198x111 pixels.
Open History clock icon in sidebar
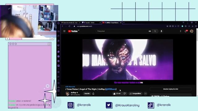coord(58,83)
